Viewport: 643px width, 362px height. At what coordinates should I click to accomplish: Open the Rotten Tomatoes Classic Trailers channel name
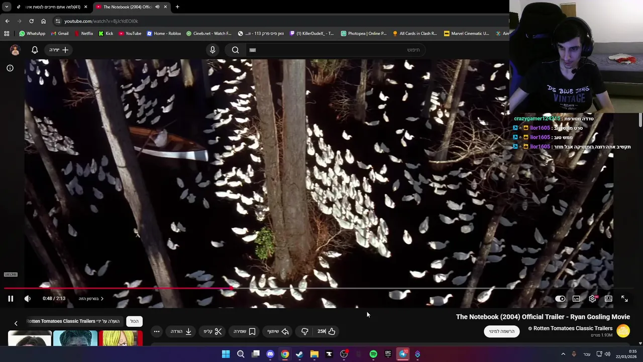[x=573, y=328]
